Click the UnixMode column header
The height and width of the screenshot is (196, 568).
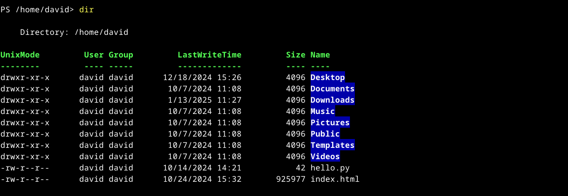20,55
